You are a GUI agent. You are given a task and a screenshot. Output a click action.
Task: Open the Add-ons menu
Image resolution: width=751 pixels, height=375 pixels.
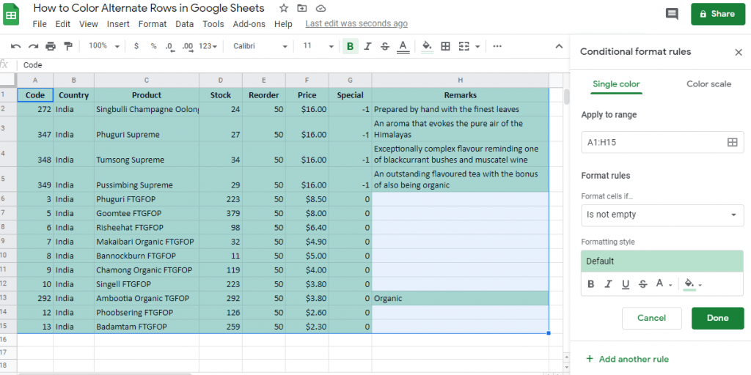(x=249, y=24)
